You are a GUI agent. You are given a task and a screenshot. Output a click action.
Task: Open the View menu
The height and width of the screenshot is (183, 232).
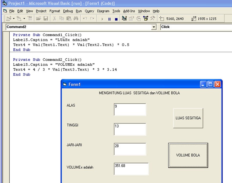click(x=30, y=11)
